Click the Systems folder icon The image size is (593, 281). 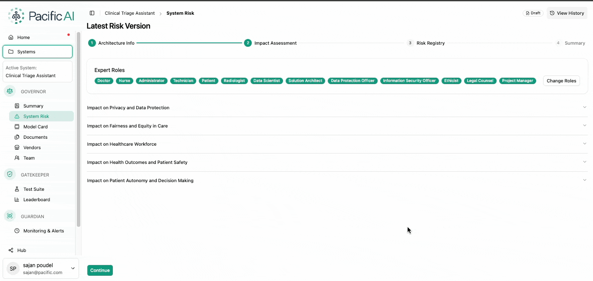(11, 52)
